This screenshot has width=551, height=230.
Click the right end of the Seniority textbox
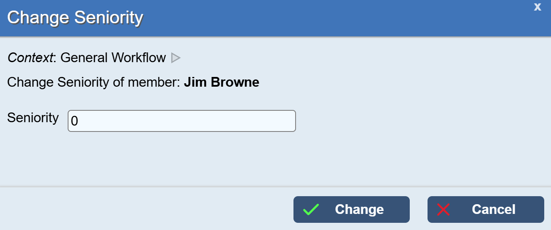pos(288,121)
